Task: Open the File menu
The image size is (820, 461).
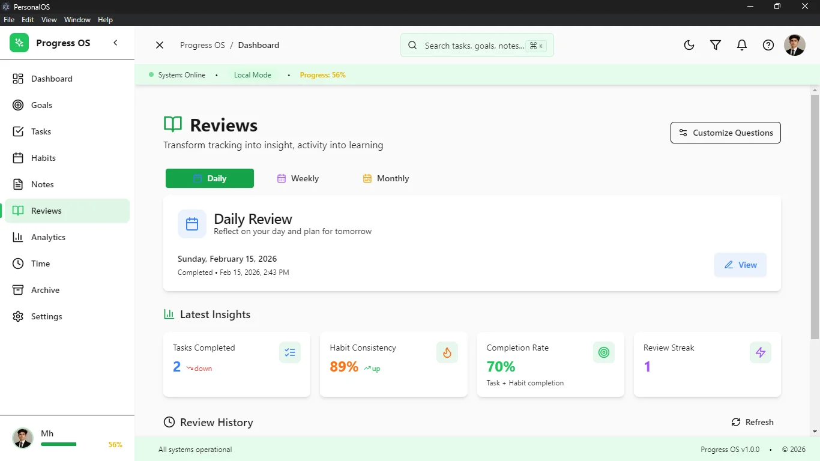Action: (9, 20)
